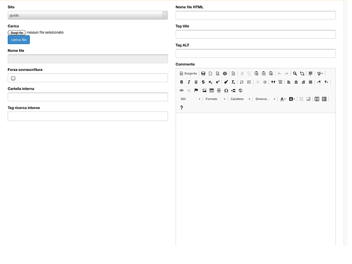This screenshot has width=352, height=264.
Task: Open the Sito dropdown showing guida
Action: coord(87,15)
